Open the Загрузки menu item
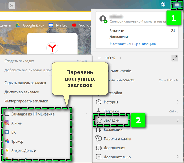The height and width of the screenshot is (163, 184). coord(138,111)
